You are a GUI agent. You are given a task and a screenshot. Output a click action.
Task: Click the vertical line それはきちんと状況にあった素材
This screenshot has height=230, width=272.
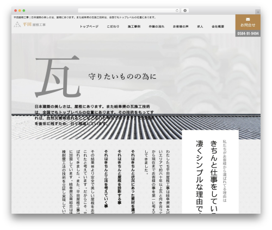pyautogui.click(x=133, y=182)
